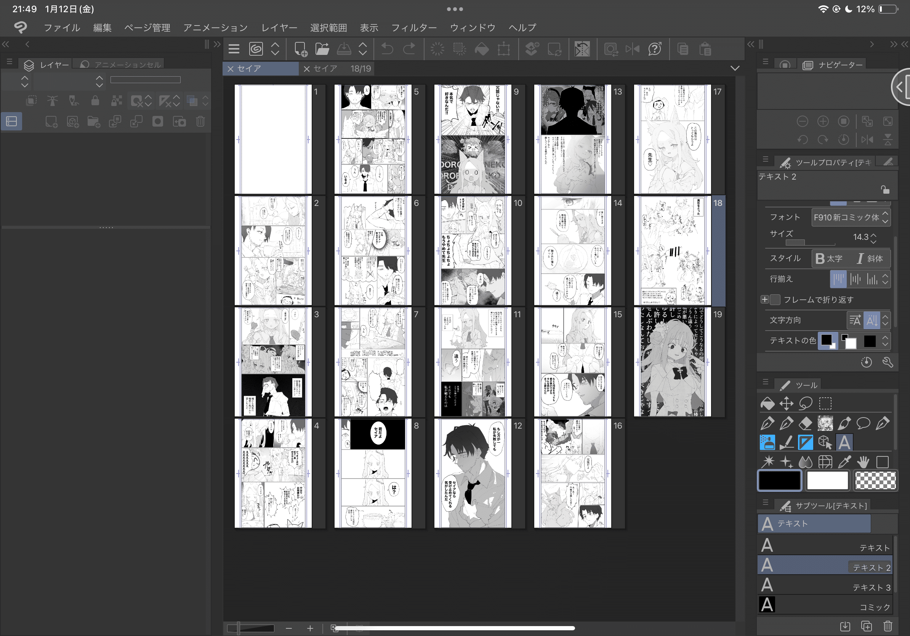
Task: Click the New canvas icon
Action: click(300, 49)
